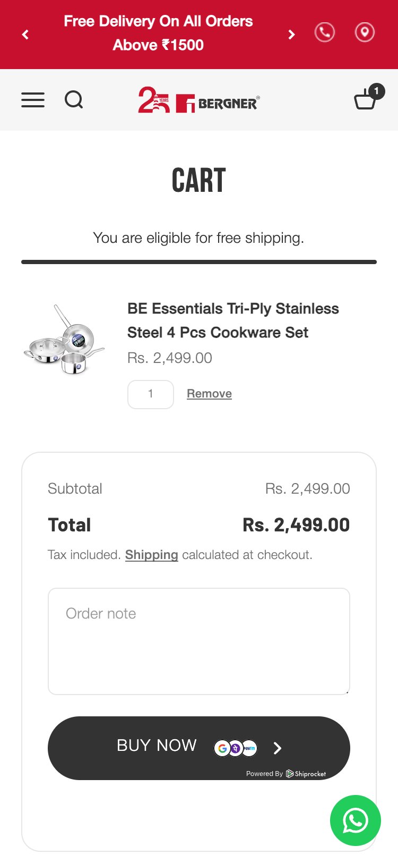Open the navigation hamburger menu

(33, 100)
